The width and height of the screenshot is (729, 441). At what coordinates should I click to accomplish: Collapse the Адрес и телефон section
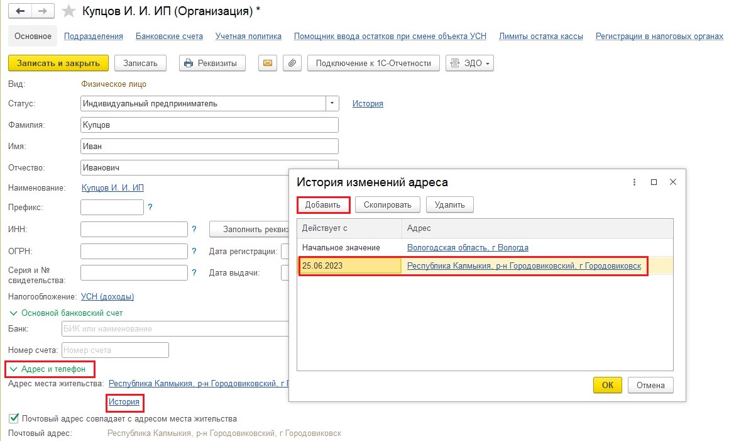[x=47, y=369]
